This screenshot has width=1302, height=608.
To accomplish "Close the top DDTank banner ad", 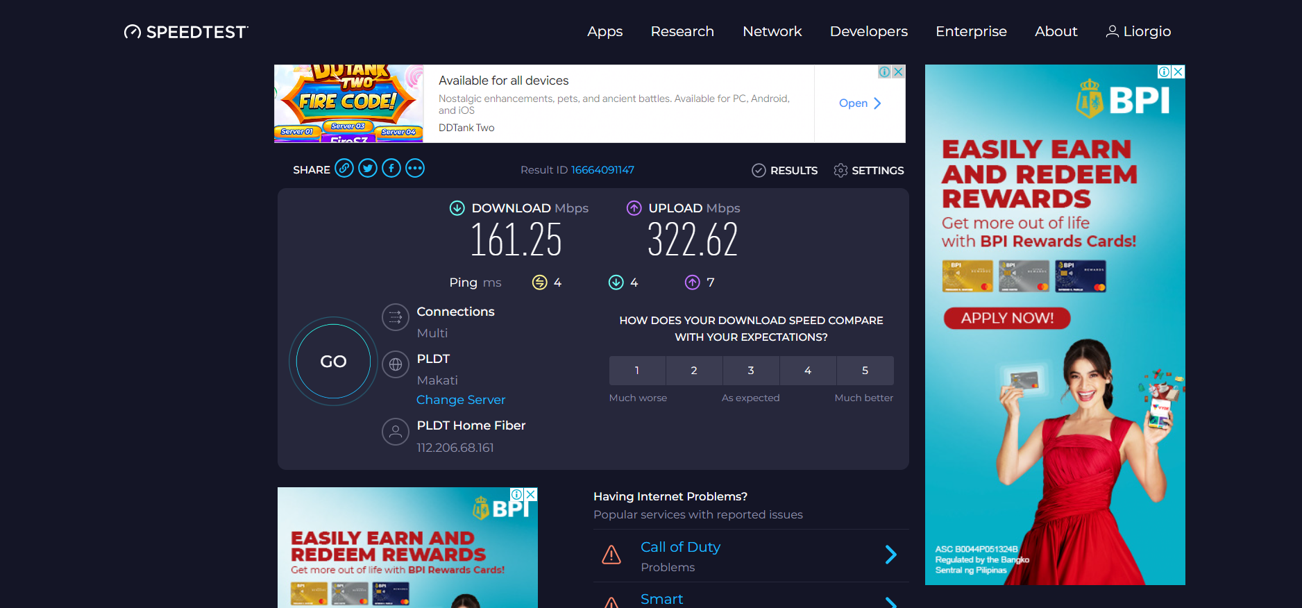I will pos(898,71).
